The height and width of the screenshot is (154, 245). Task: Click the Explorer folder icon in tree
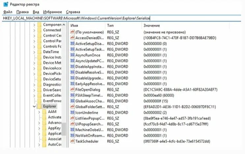tap(40, 106)
